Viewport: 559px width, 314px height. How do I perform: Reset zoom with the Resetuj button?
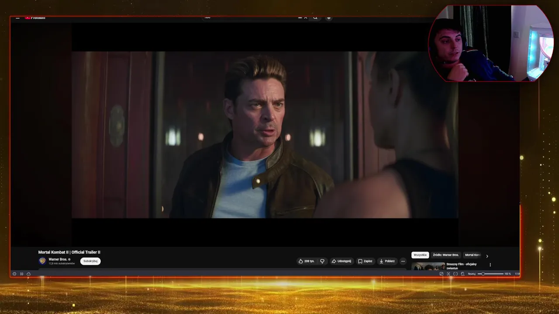(472, 274)
